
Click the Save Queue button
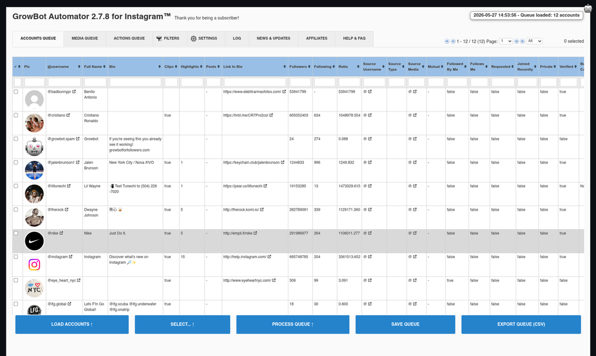coord(405,324)
